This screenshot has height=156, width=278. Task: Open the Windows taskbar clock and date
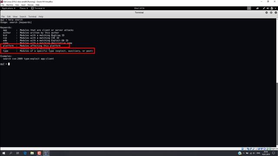coord(266,153)
